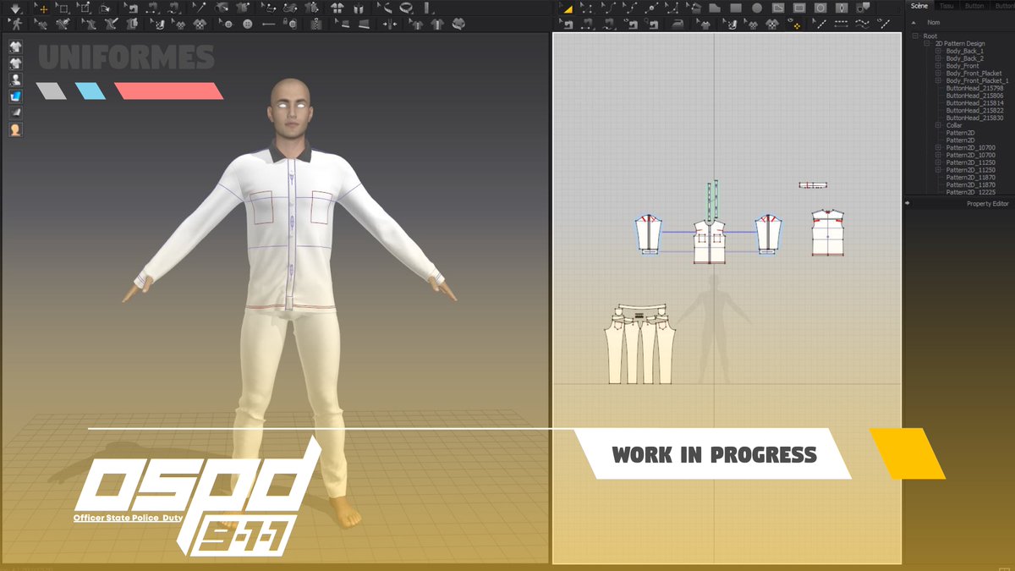Select ButtonHead_215830 in the scene tree
Image resolution: width=1015 pixels, height=571 pixels.
coord(974,118)
